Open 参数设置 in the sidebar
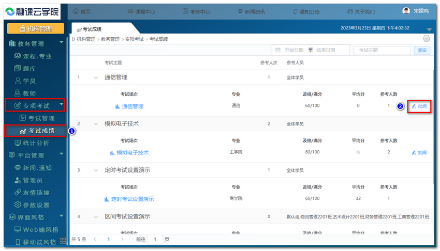The width and height of the screenshot is (440, 251). click(32, 205)
